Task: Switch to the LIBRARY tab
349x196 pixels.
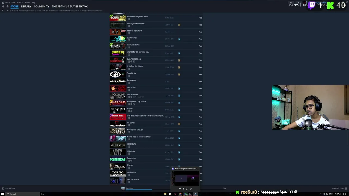Action: click(x=26, y=7)
